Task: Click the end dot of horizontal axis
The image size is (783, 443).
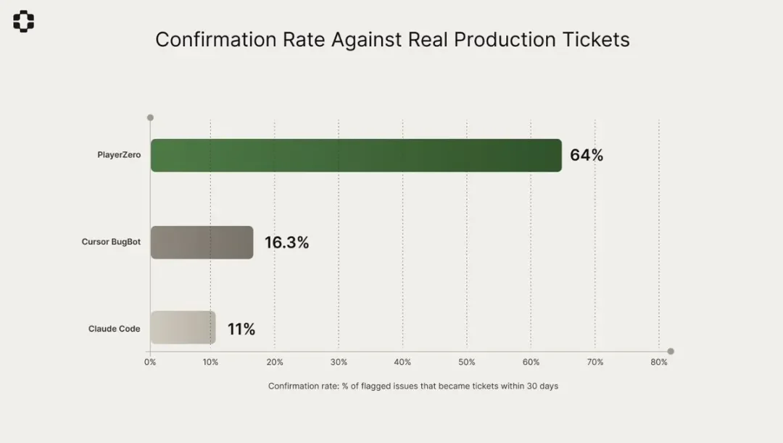Action: pyautogui.click(x=671, y=351)
